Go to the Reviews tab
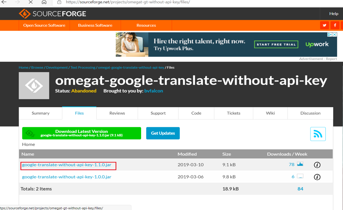 pyautogui.click(x=117, y=113)
